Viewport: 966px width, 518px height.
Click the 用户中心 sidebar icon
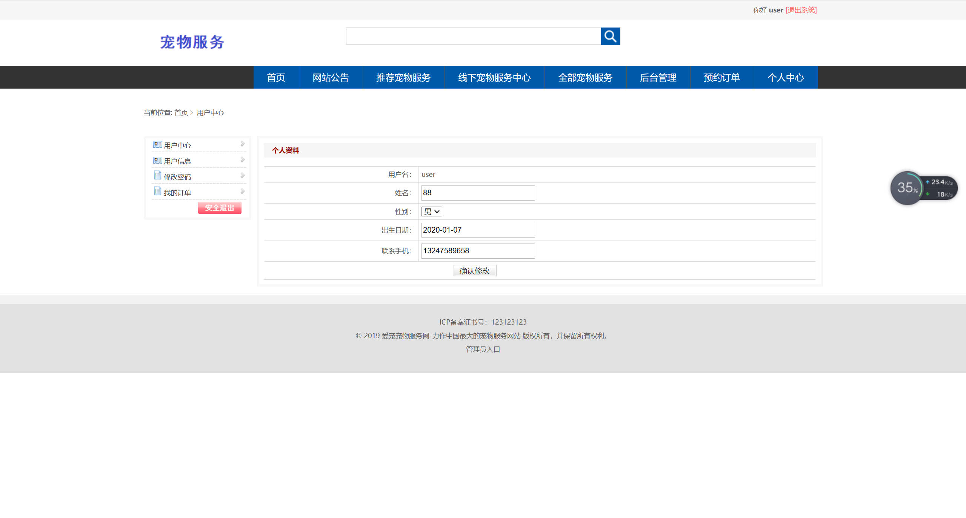click(x=157, y=144)
